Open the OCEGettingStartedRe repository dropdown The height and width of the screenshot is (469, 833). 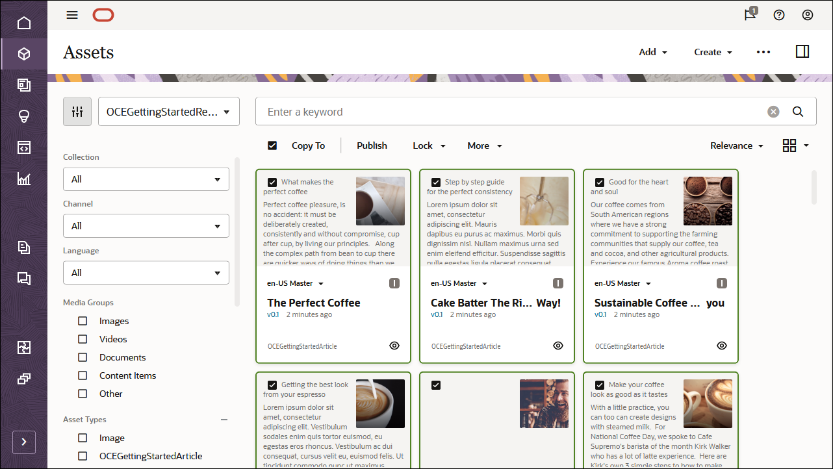(169, 112)
